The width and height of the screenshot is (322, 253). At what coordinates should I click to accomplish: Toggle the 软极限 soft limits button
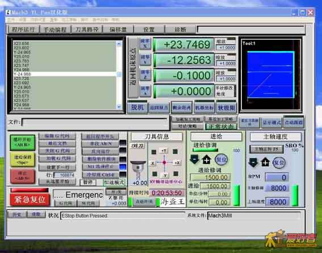click(226, 108)
